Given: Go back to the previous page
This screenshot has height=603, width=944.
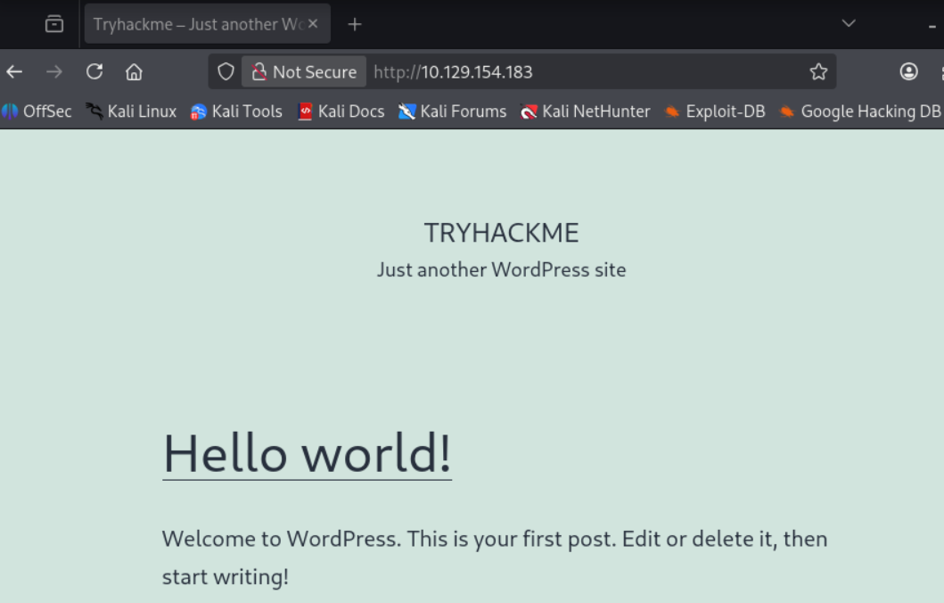Looking at the screenshot, I should [x=14, y=72].
